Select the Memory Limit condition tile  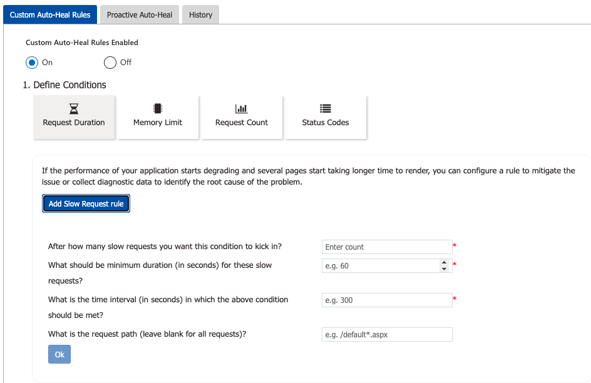click(157, 117)
